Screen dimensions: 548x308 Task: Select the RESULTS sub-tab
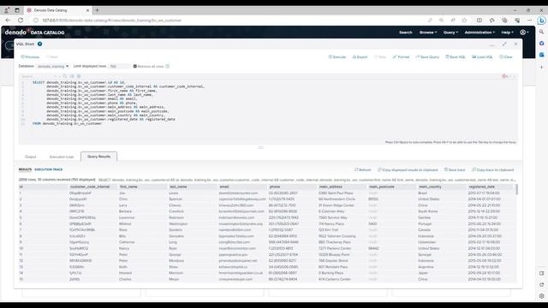[25, 169]
